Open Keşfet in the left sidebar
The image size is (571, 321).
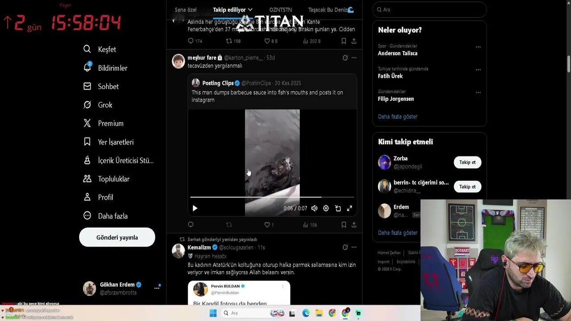pyautogui.click(x=99, y=49)
